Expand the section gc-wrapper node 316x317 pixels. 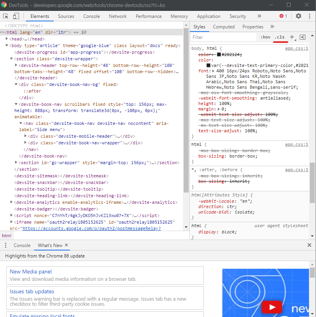coord(16,162)
